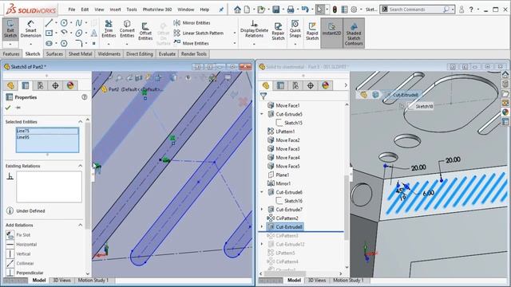
Task: Click Offset Entities tool
Action: coord(145,31)
